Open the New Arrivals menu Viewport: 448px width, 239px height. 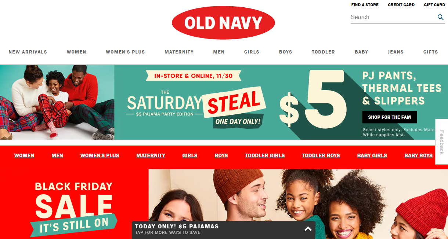pos(28,52)
